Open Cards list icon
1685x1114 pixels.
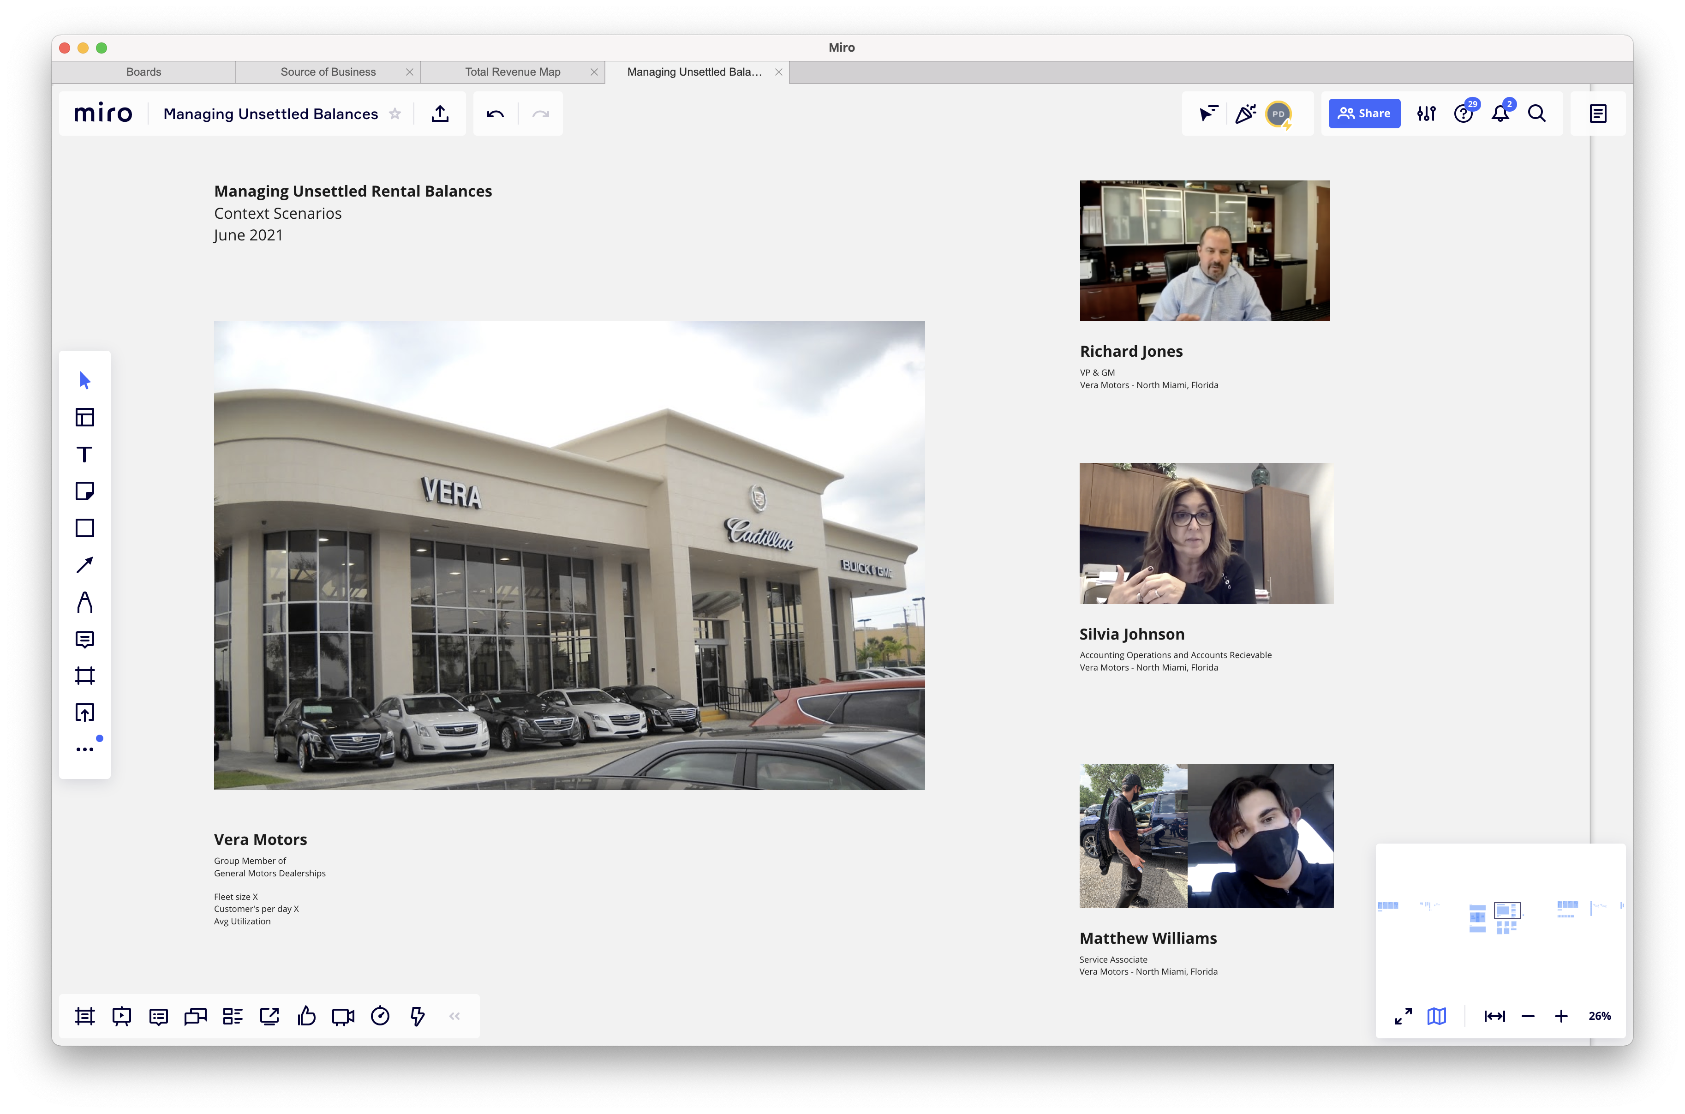tap(232, 1016)
